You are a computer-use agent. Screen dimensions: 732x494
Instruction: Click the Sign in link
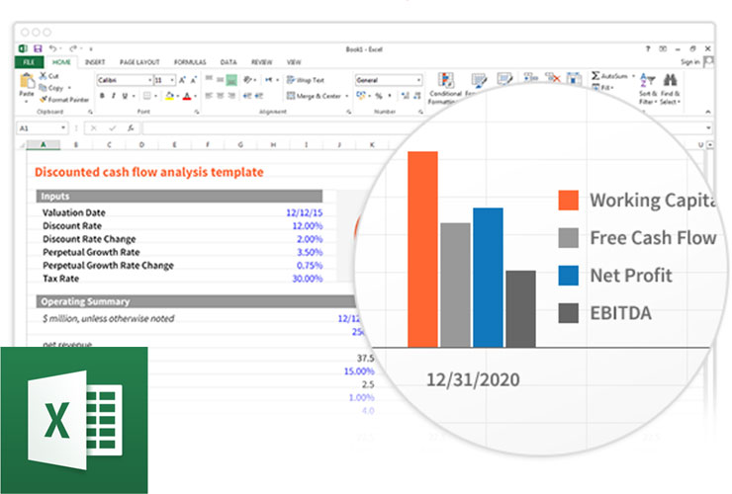tap(689, 62)
